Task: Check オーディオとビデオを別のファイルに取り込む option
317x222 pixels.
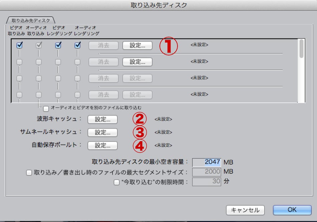Action: click(x=46, y=109)
